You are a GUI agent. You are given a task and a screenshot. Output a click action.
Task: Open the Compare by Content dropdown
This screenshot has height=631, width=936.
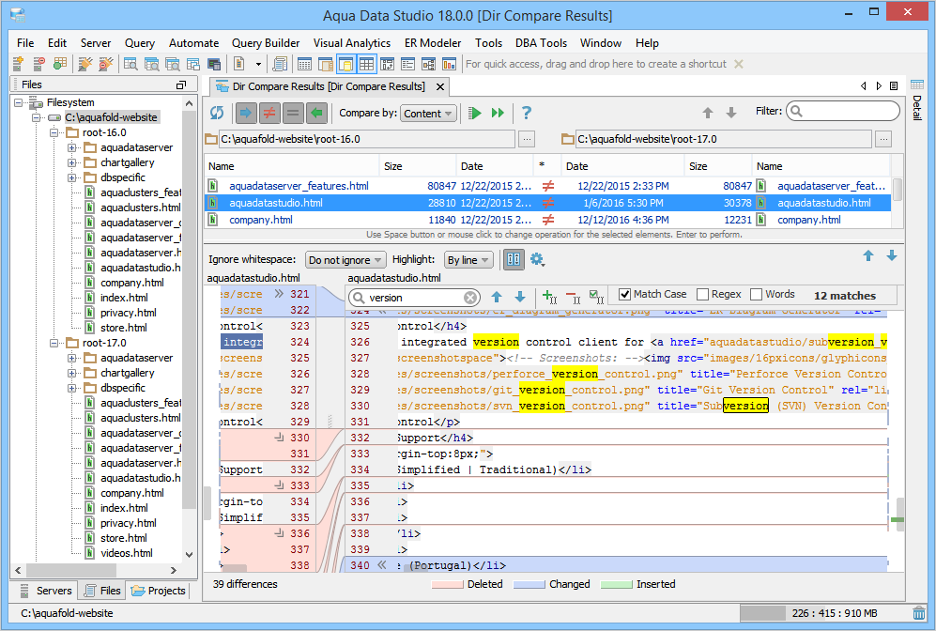[x=428, y=114]
